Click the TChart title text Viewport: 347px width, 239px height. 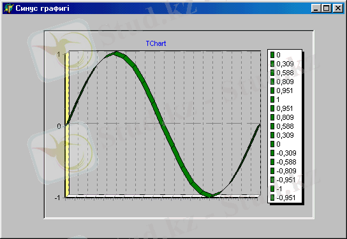click(x=156, y=43)
